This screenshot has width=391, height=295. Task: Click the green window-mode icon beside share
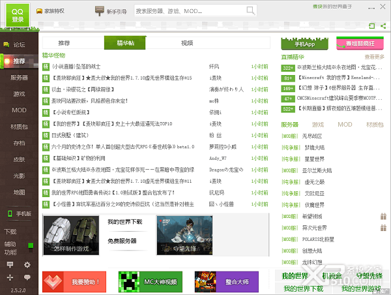(372, 25)
